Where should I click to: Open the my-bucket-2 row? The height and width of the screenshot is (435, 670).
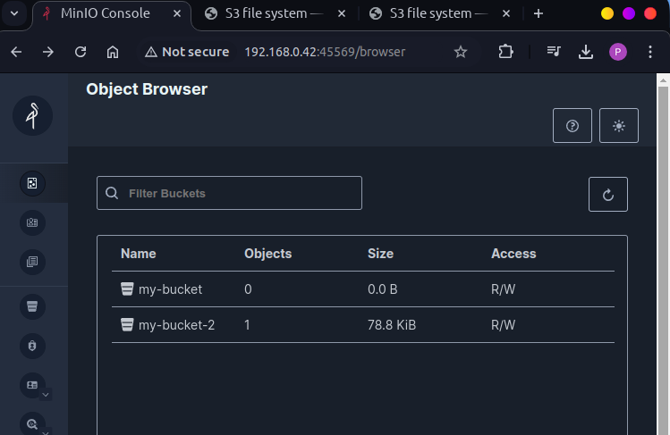click(x=176, y=325)
